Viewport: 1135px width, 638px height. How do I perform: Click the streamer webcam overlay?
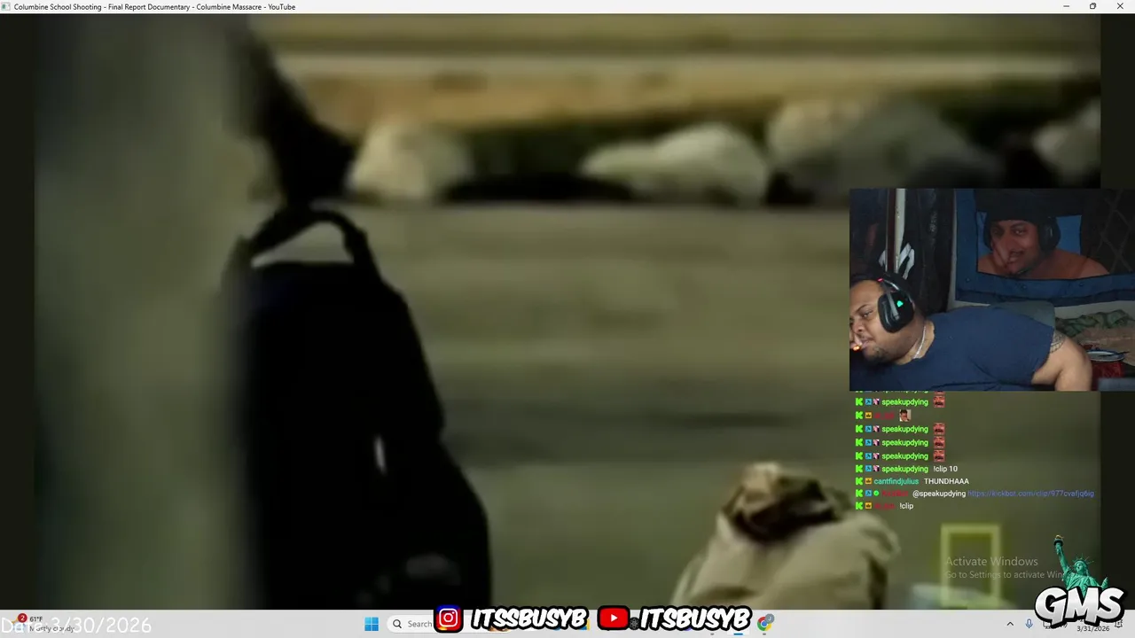pyautogui.click(x=992, y=289)
